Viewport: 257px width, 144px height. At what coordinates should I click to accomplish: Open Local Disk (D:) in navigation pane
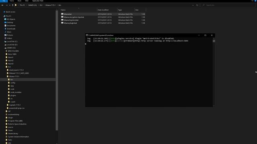(12, 44)
